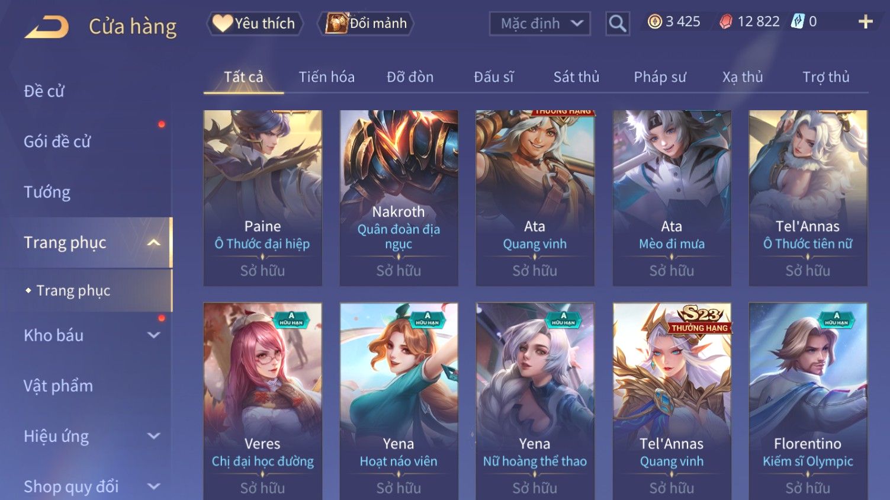
Task: Open Đổi mảnh chest exchange
Action: (366, 24)
